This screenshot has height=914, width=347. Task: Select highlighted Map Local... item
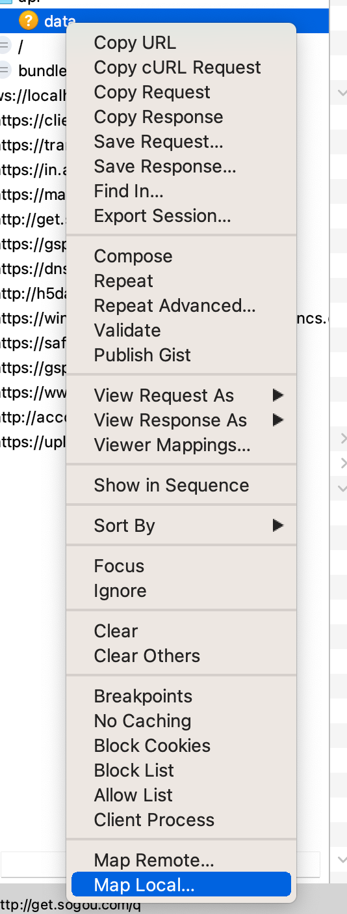(181, 885)
